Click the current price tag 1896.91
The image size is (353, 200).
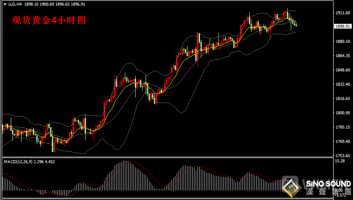point(342,26)
